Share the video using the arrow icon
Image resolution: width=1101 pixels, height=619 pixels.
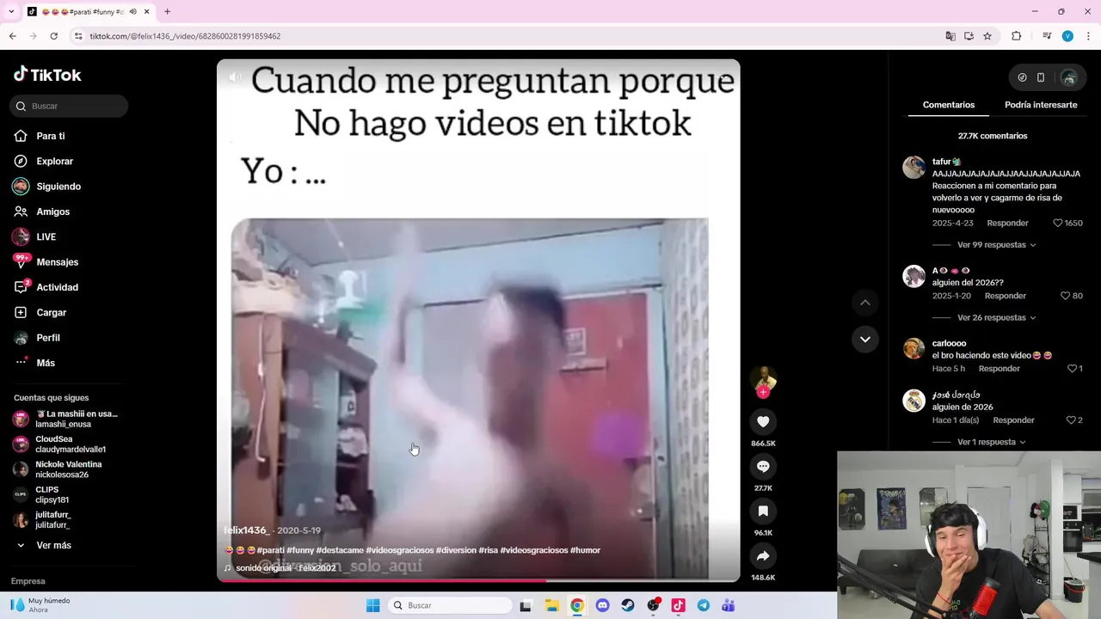pos(763,556)
